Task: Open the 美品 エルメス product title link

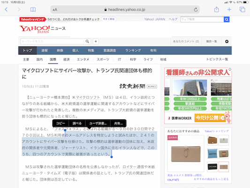Action: point(185,175)
